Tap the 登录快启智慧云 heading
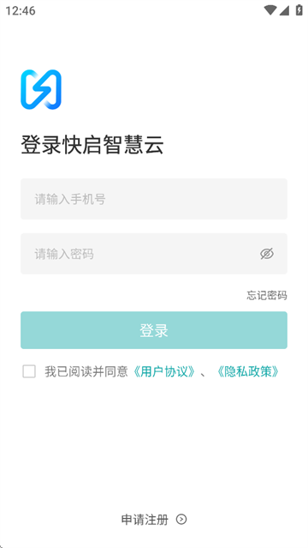 click(92, 145)
